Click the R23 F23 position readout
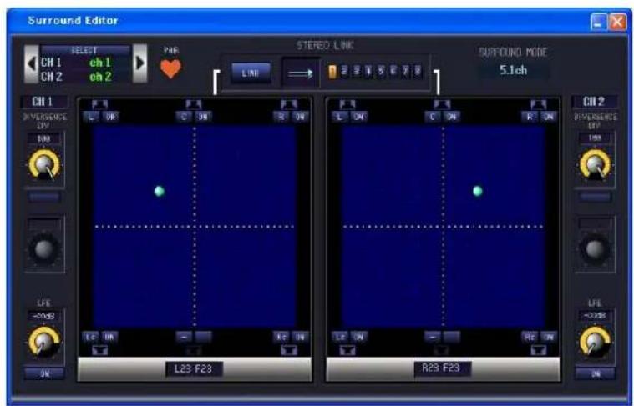Image resolution: width=634 pixels, height=406 pixels. point(442,368)
